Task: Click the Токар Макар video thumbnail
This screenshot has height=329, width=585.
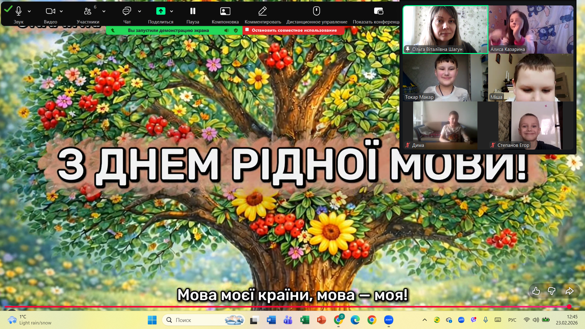Action: tap(445, 78)
